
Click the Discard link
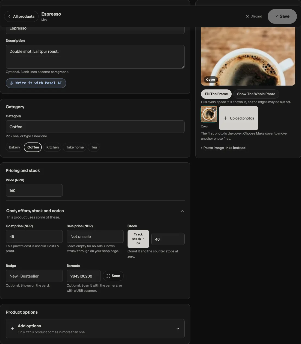[x=256, y=16]
